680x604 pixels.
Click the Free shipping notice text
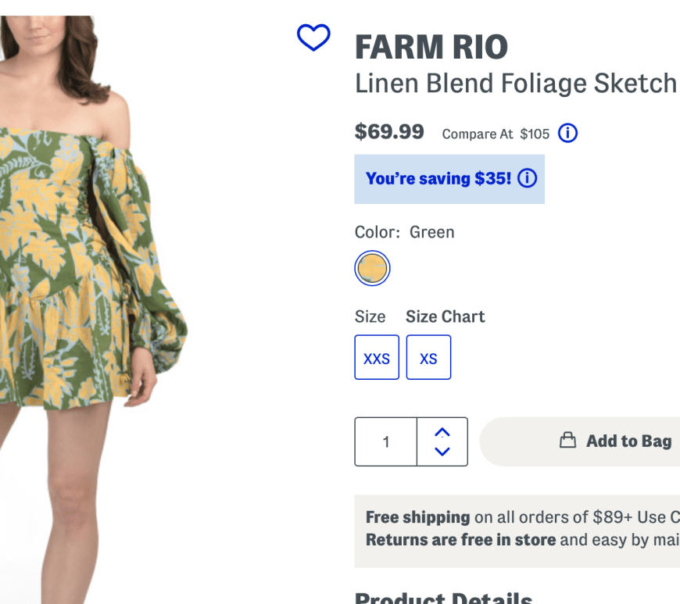click(418, 517)
